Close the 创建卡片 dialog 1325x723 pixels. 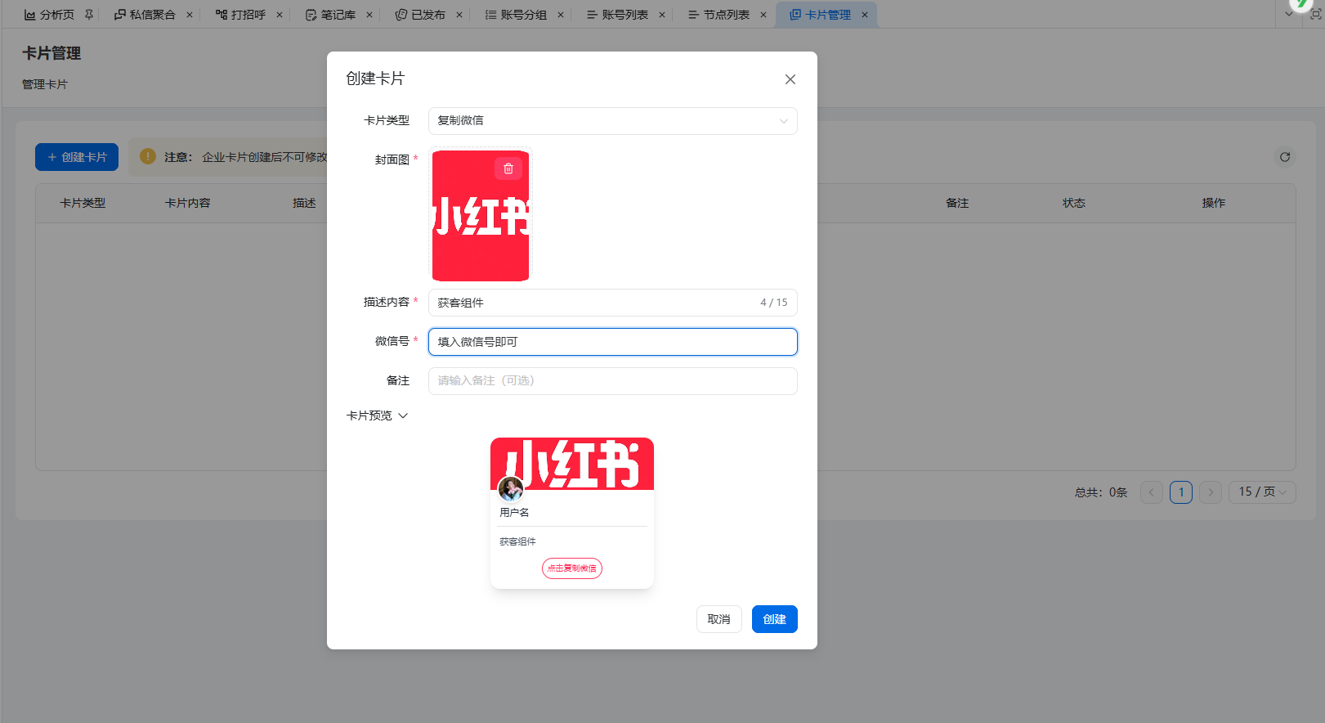pos(790,79)
